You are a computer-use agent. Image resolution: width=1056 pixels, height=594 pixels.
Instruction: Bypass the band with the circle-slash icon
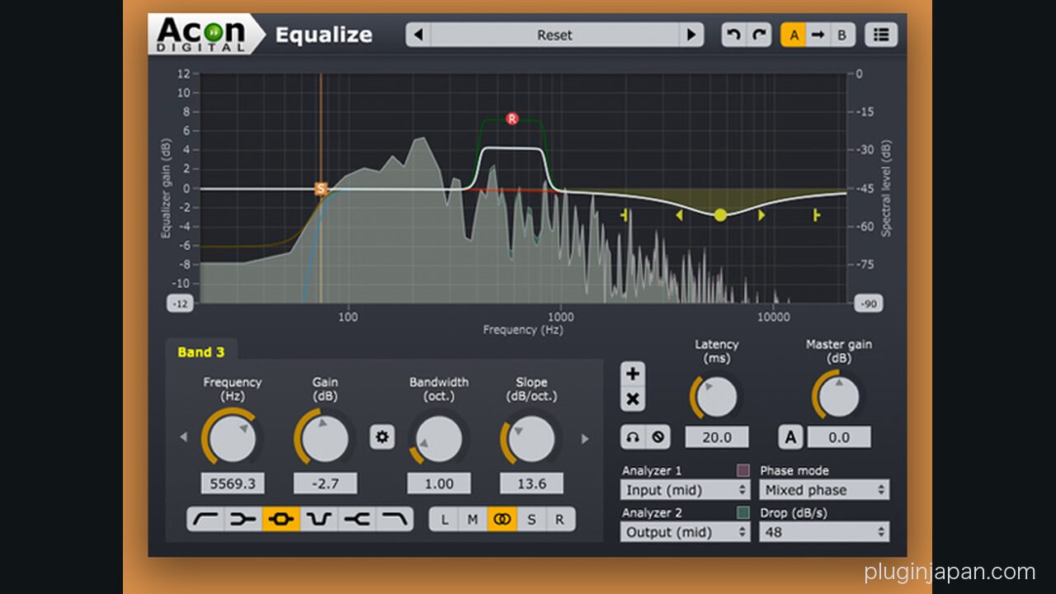click(x=658, y=436)
